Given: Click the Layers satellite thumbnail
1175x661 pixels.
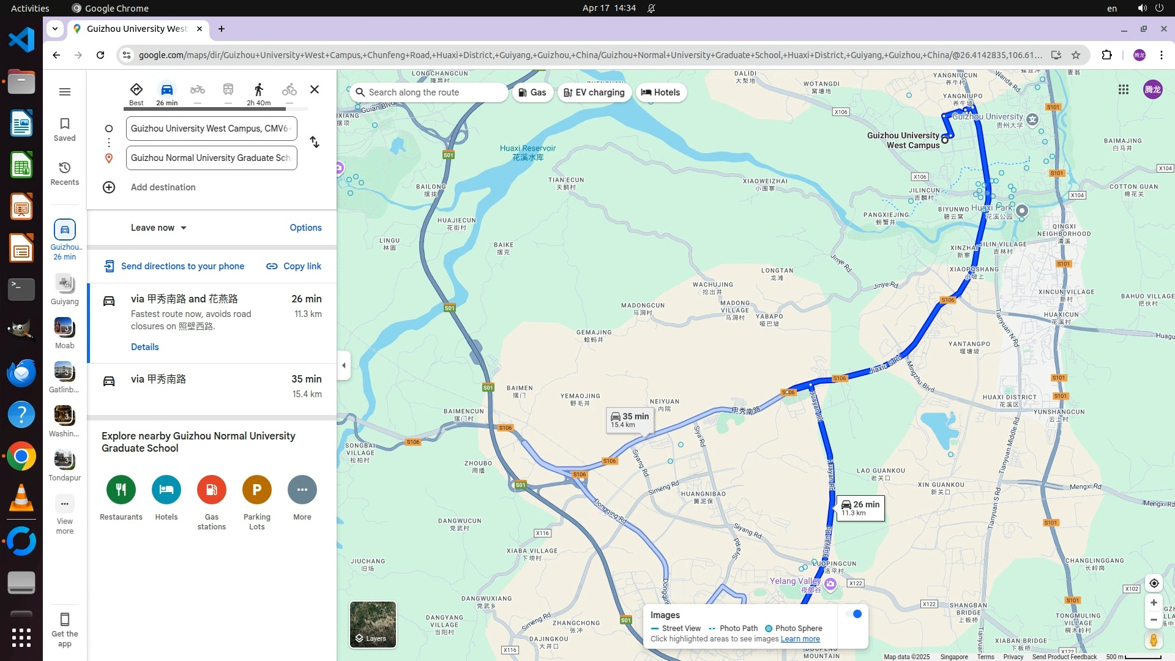Looking at the screenshot, I should pyautogui.click(x=373, y=624).
